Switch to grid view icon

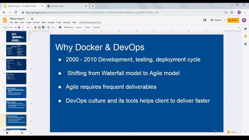coord(22,133)
